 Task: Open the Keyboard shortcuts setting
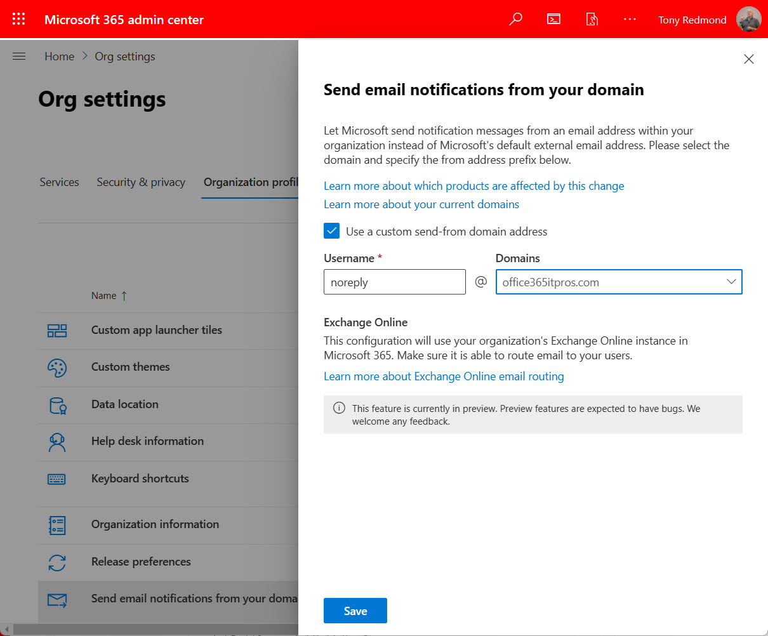point(140,479)
